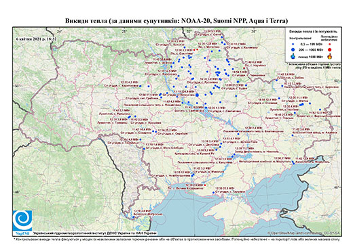The height and width of the screenshot is (249, 353).
Task: Click the legend heading text
Action: 313,32
